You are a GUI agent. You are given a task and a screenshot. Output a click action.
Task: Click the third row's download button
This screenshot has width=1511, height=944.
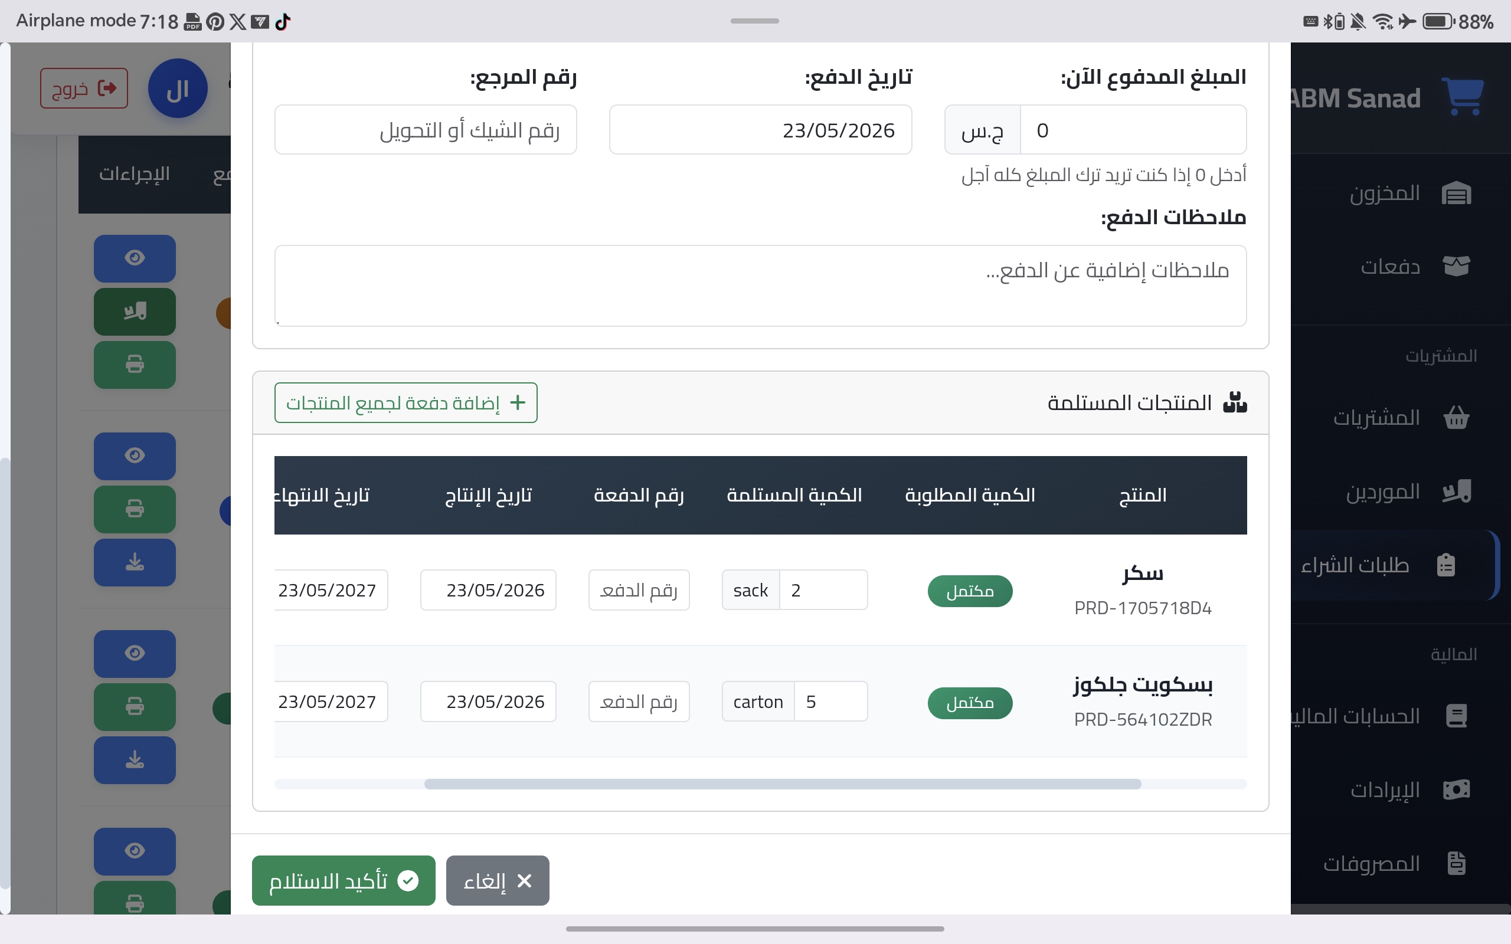135,759
